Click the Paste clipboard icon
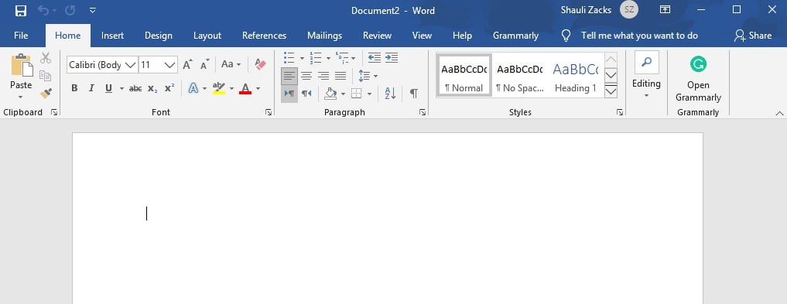This screenshot has height=304, width=787. click(22, 66)
